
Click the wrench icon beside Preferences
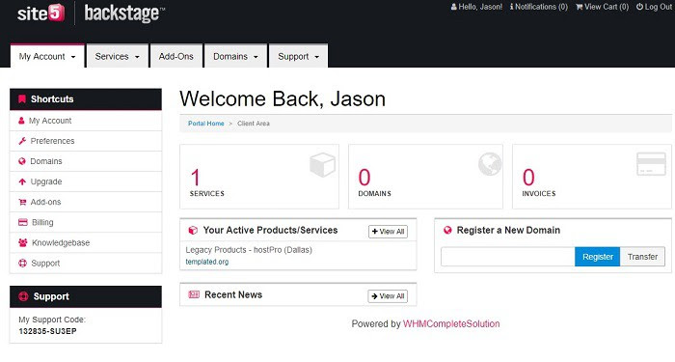pyautogui.click(x=22, y=141)
